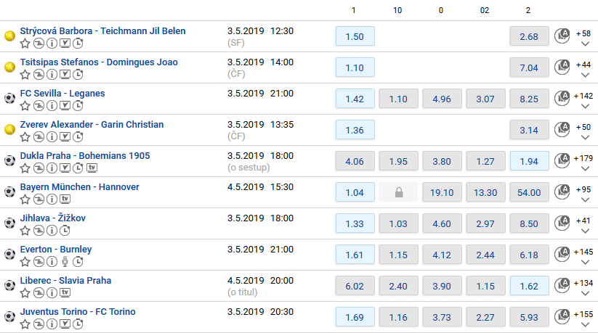Viewport: 598px width, 333px height.
Task: Click the microphone icon under Everton - Burnley
Action: pos(65,261)
